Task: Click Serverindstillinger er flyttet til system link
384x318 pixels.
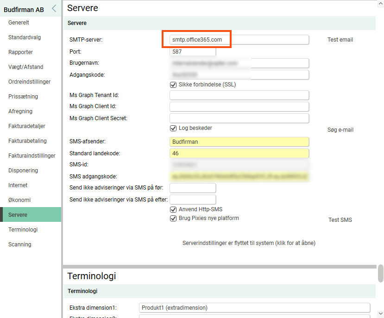Action: [x=249, y=243]
